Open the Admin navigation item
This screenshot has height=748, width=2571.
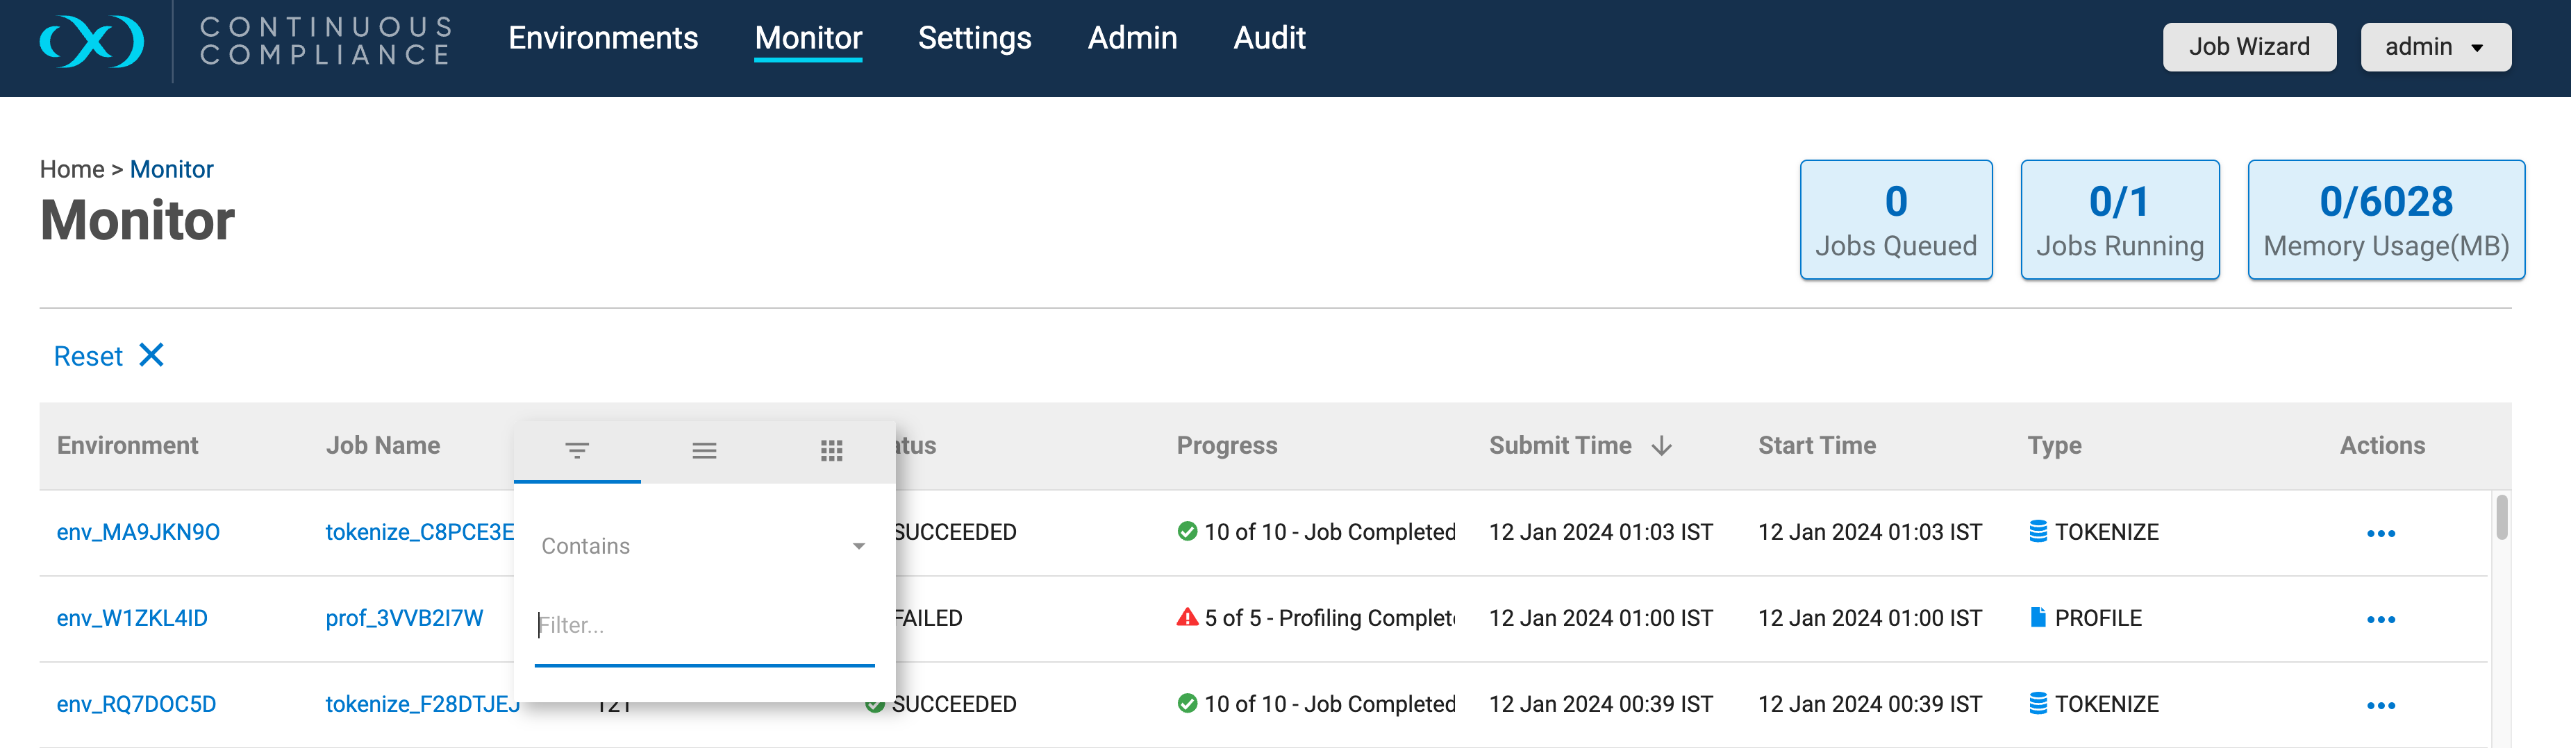point(1132,38)
